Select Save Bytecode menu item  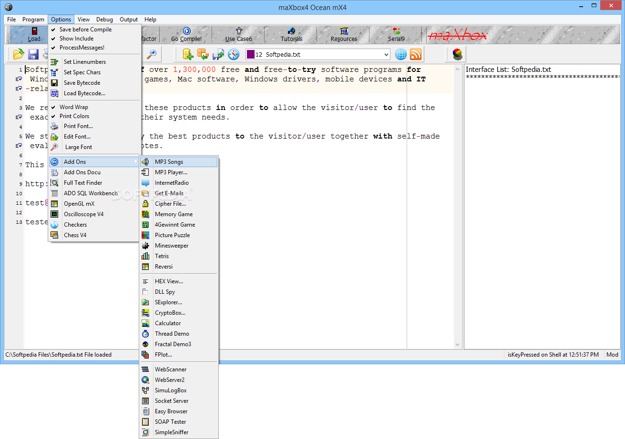(x=94, y=83)
